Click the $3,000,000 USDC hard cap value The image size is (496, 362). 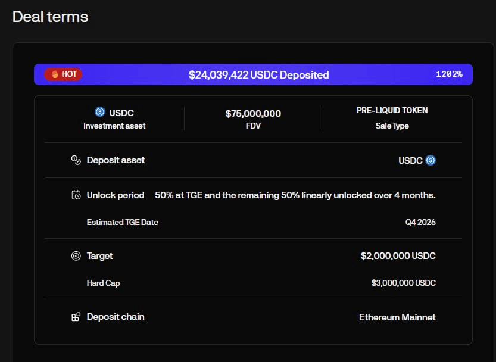tap(404, 283)
